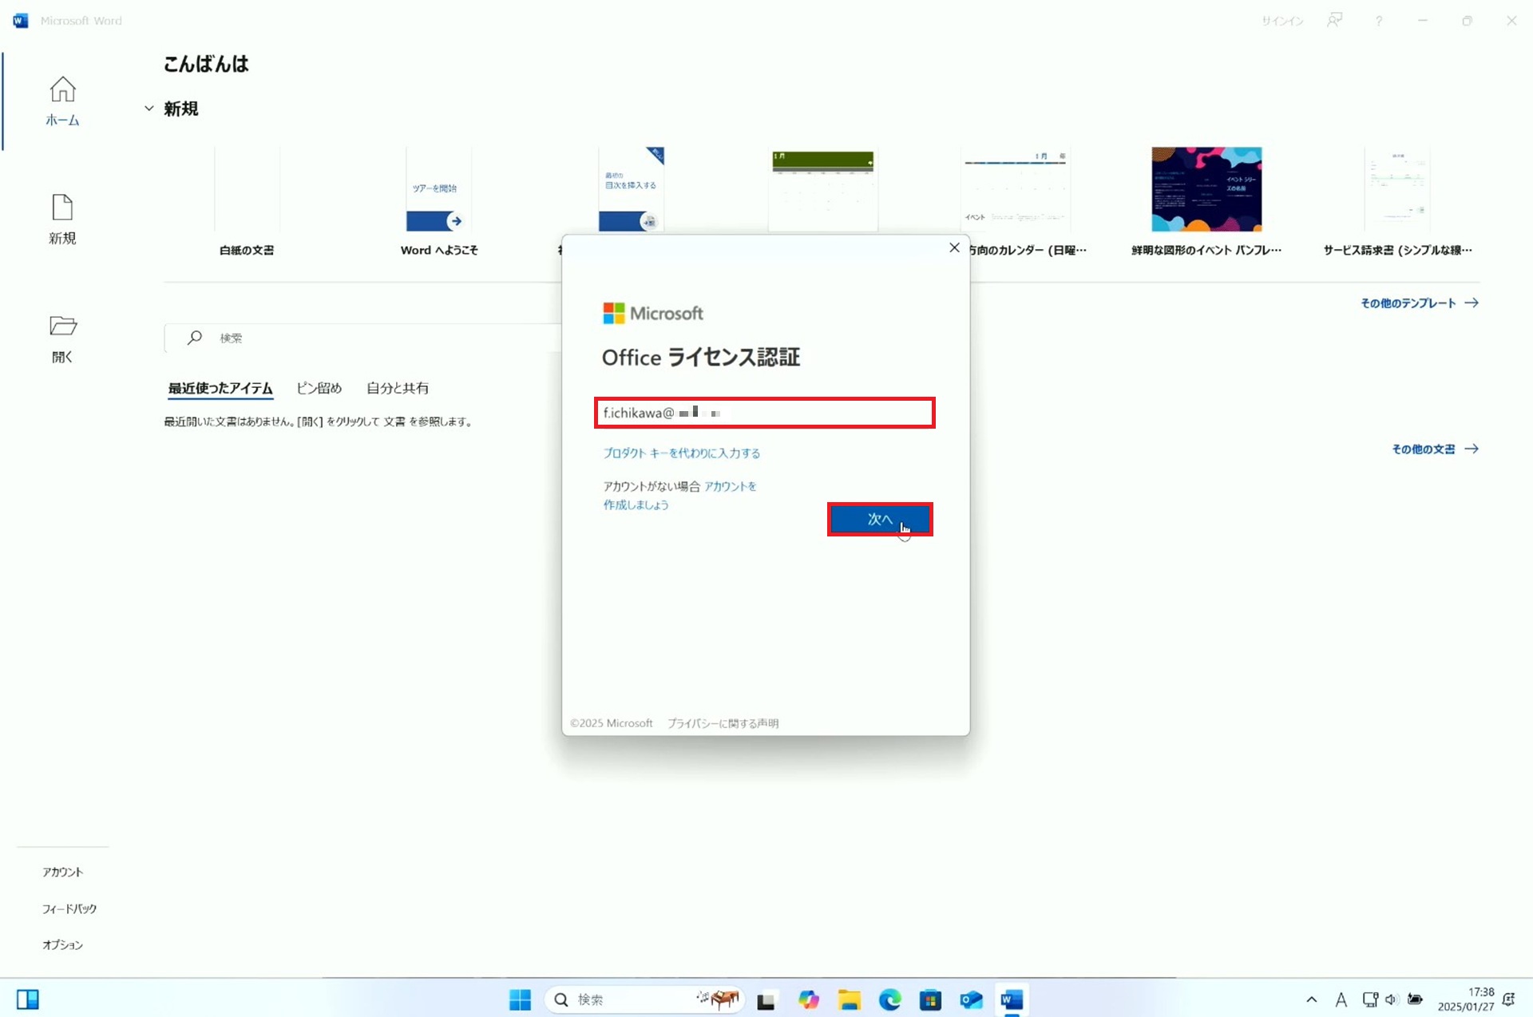Click the battery icon in system tray
The height and width of the screenshot is (1017, 1533).
[x=1415, y=999]
